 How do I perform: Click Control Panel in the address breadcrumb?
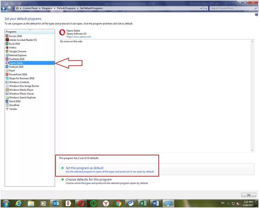coord(30,8)
